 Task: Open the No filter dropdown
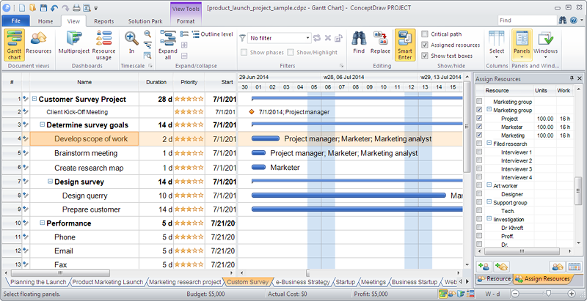306,37
